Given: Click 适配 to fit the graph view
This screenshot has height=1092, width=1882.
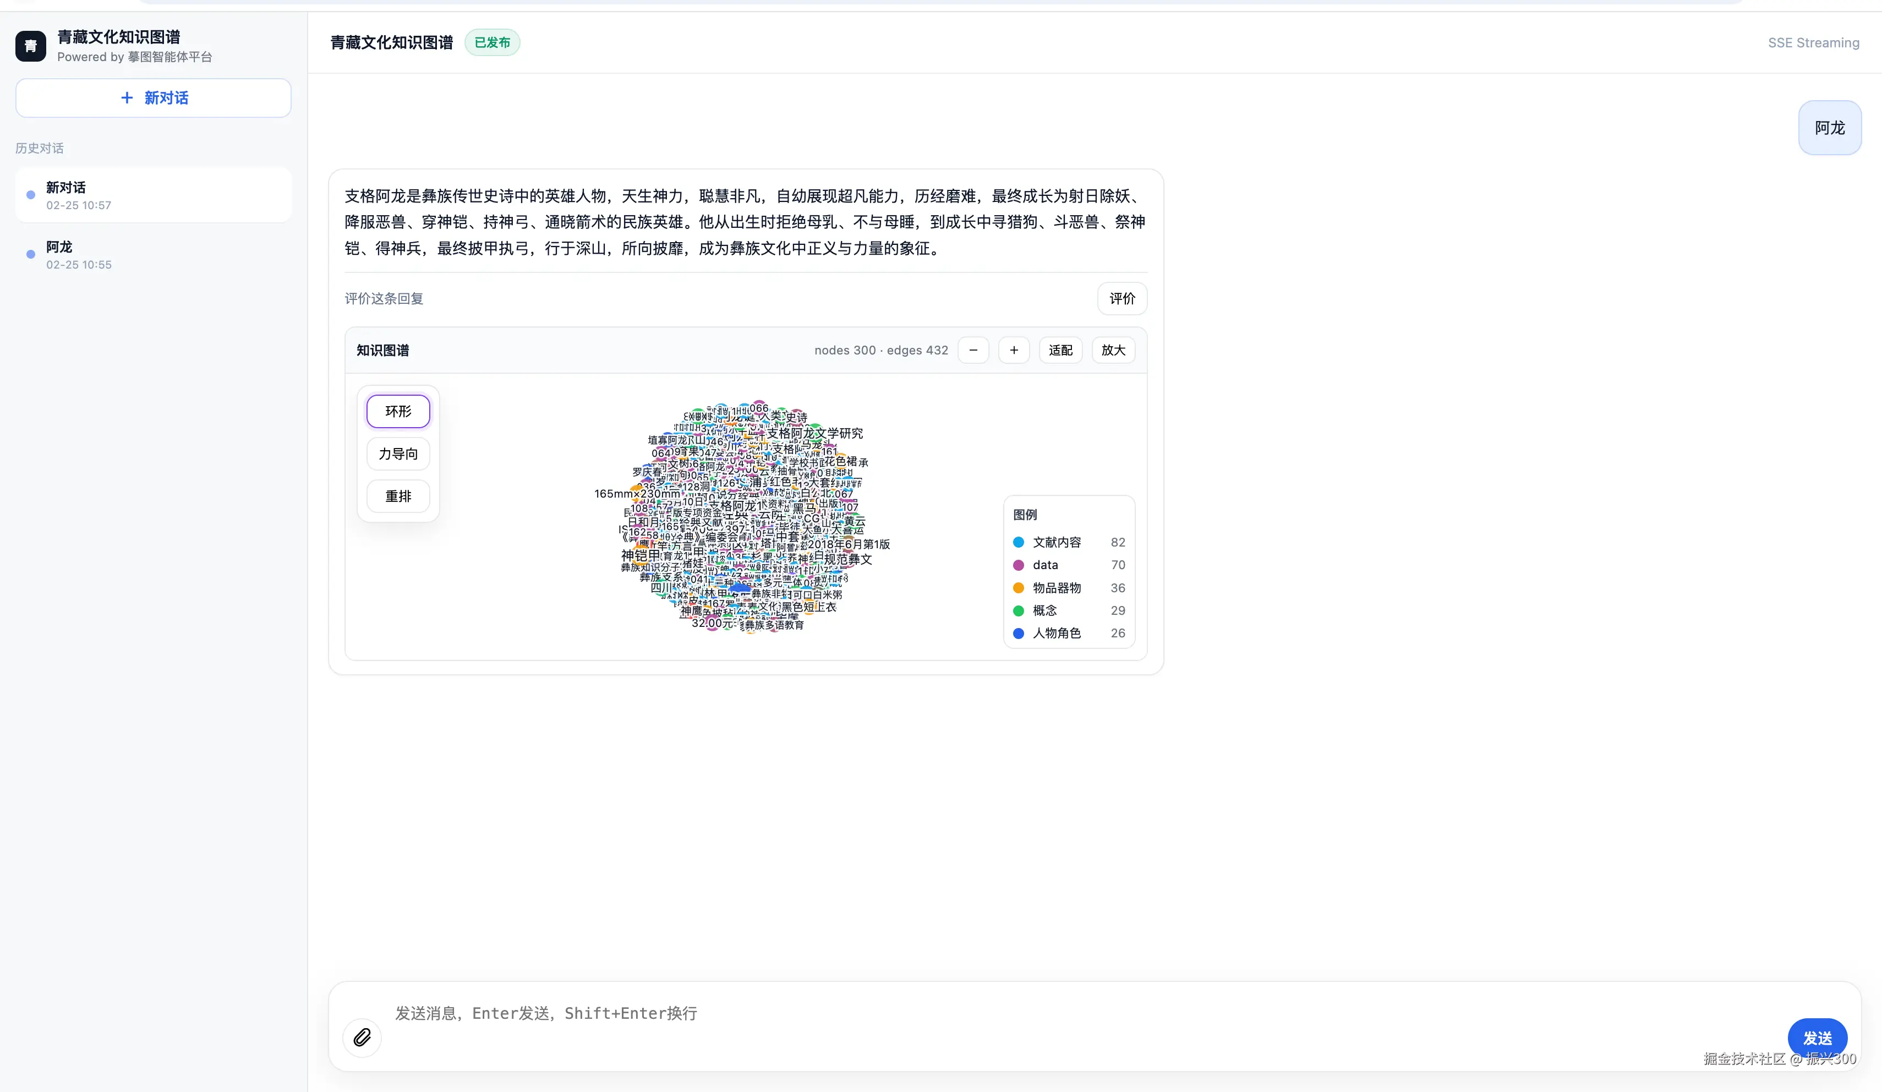Looking at the screenshot, I should click(x=1060, y=350).
